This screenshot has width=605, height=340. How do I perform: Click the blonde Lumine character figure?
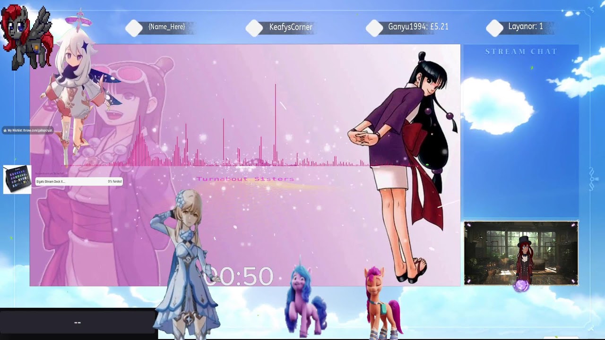tap(187, 264)
